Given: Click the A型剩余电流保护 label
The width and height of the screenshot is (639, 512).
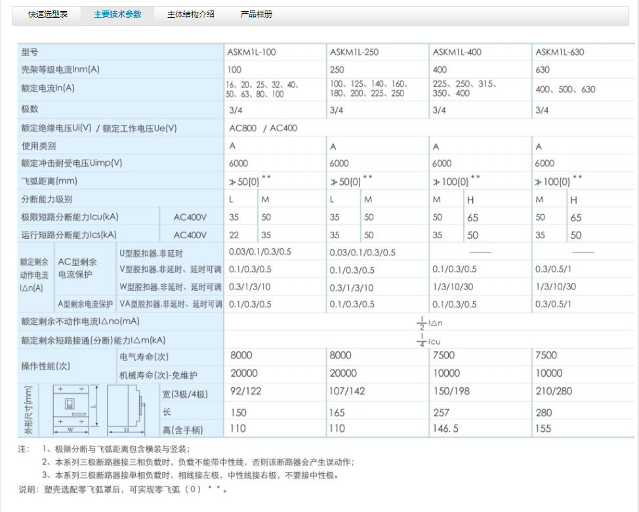Looking at the screenshot, I should coord(85,304).
